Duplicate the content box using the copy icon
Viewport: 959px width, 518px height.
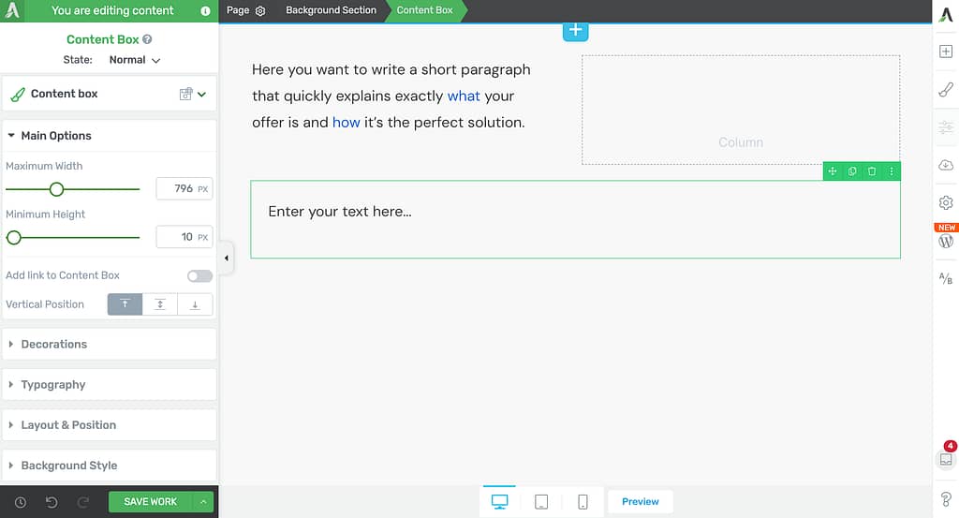(852, 171)
